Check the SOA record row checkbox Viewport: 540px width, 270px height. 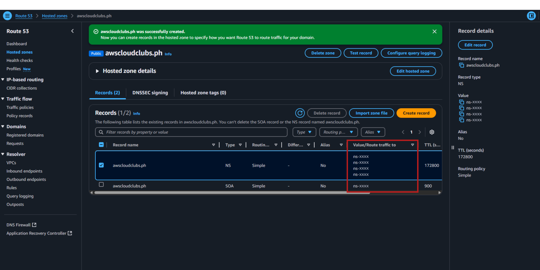101,184
